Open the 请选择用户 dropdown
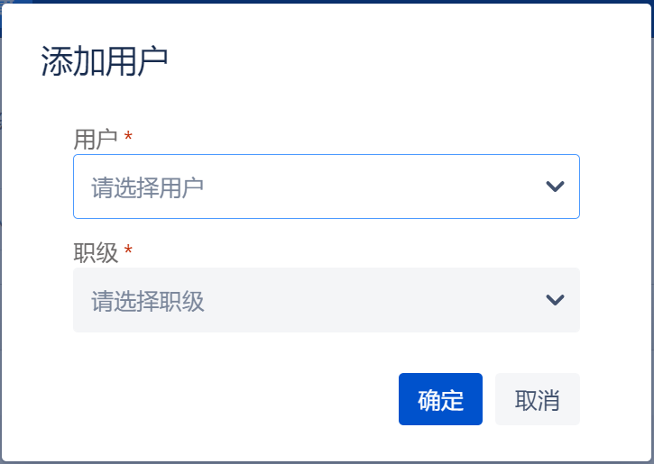This screenshot has width=654, height=464. point(326,187)
